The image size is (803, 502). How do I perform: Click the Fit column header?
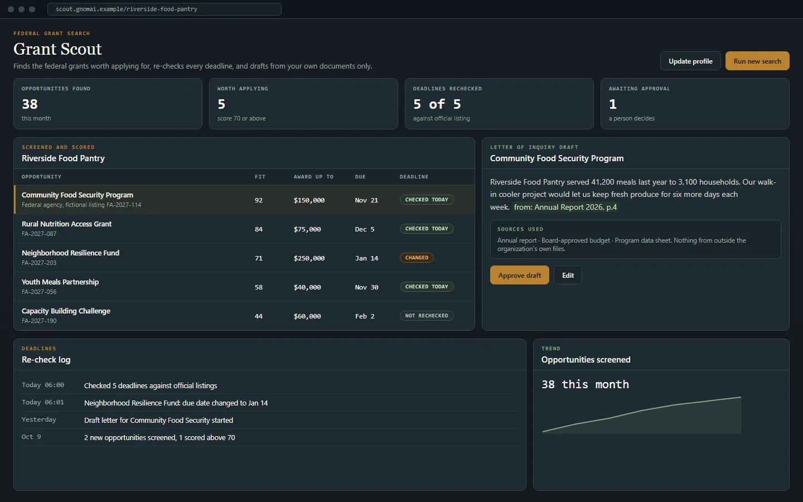pyautogui.click(x=260, y=177)
